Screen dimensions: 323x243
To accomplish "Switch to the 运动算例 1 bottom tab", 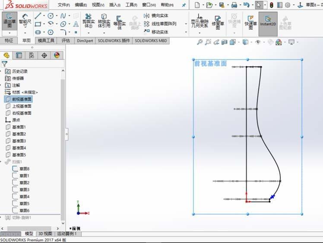I will pyautogui.click(x=67, y=234).
